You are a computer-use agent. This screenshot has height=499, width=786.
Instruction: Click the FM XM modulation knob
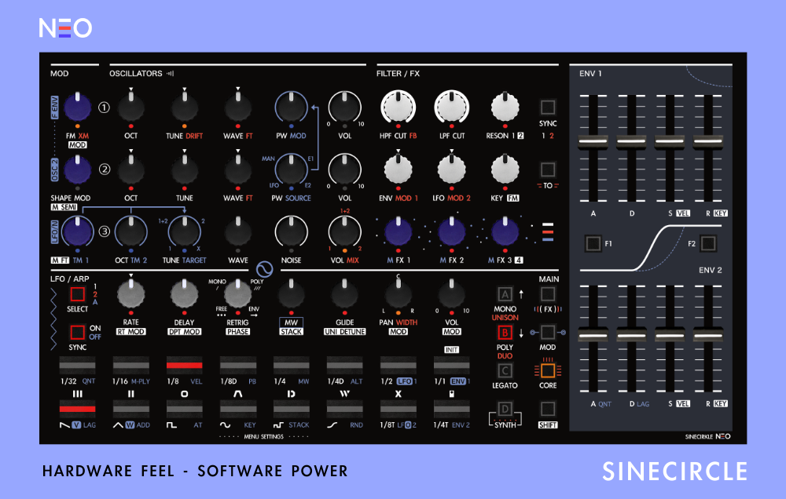point(77,107)
